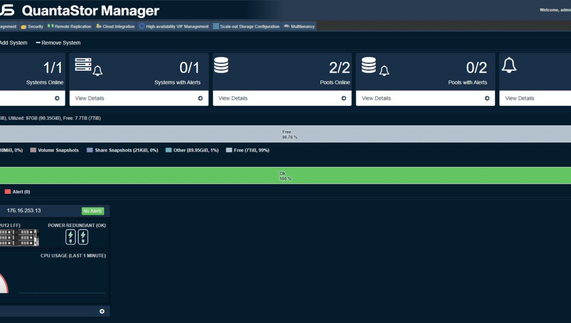Open Scale-out Storage Configuration tab
This screenshot has height=323, width=571.
(246, 26)
